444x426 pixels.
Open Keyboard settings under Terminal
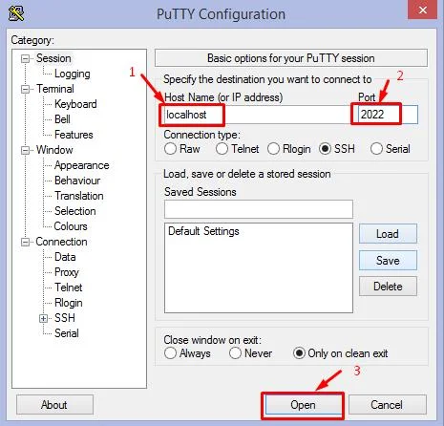coord(75,104)
